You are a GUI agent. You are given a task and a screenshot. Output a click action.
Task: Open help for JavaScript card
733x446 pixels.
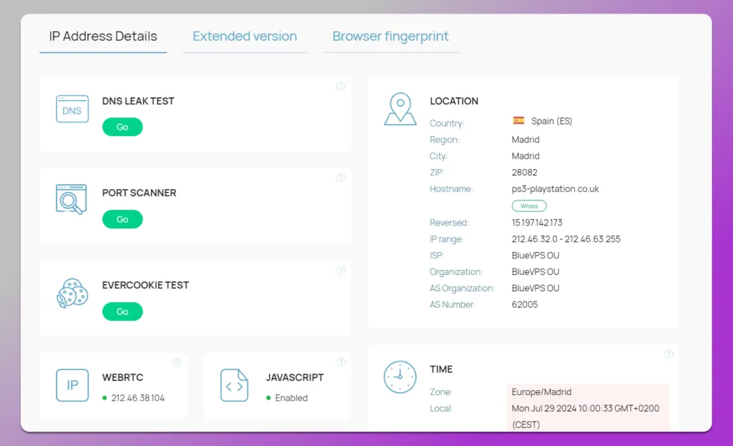click(341, 362)
